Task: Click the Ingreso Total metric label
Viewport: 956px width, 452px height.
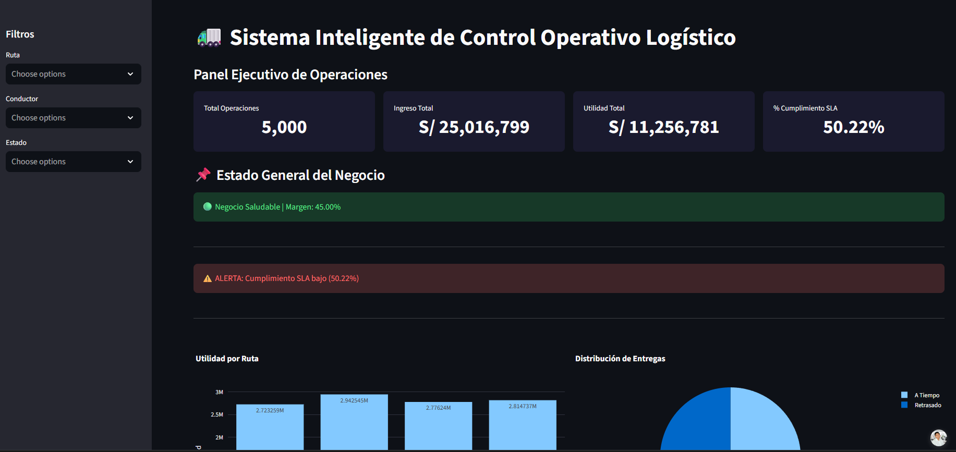Action: point(413,108)
